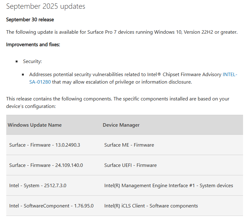The width and height of the screenshot is (249, 219).
Task: Click the September 30 release subheading
Action: (30, 20)
